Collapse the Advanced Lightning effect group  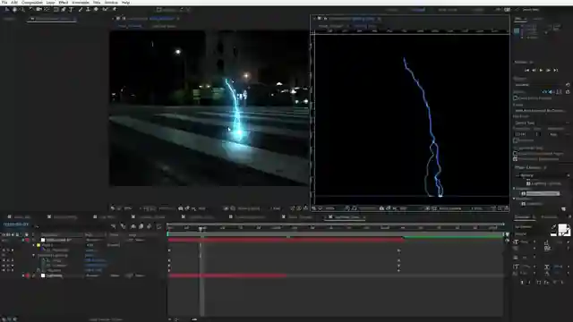coord(34,255)
